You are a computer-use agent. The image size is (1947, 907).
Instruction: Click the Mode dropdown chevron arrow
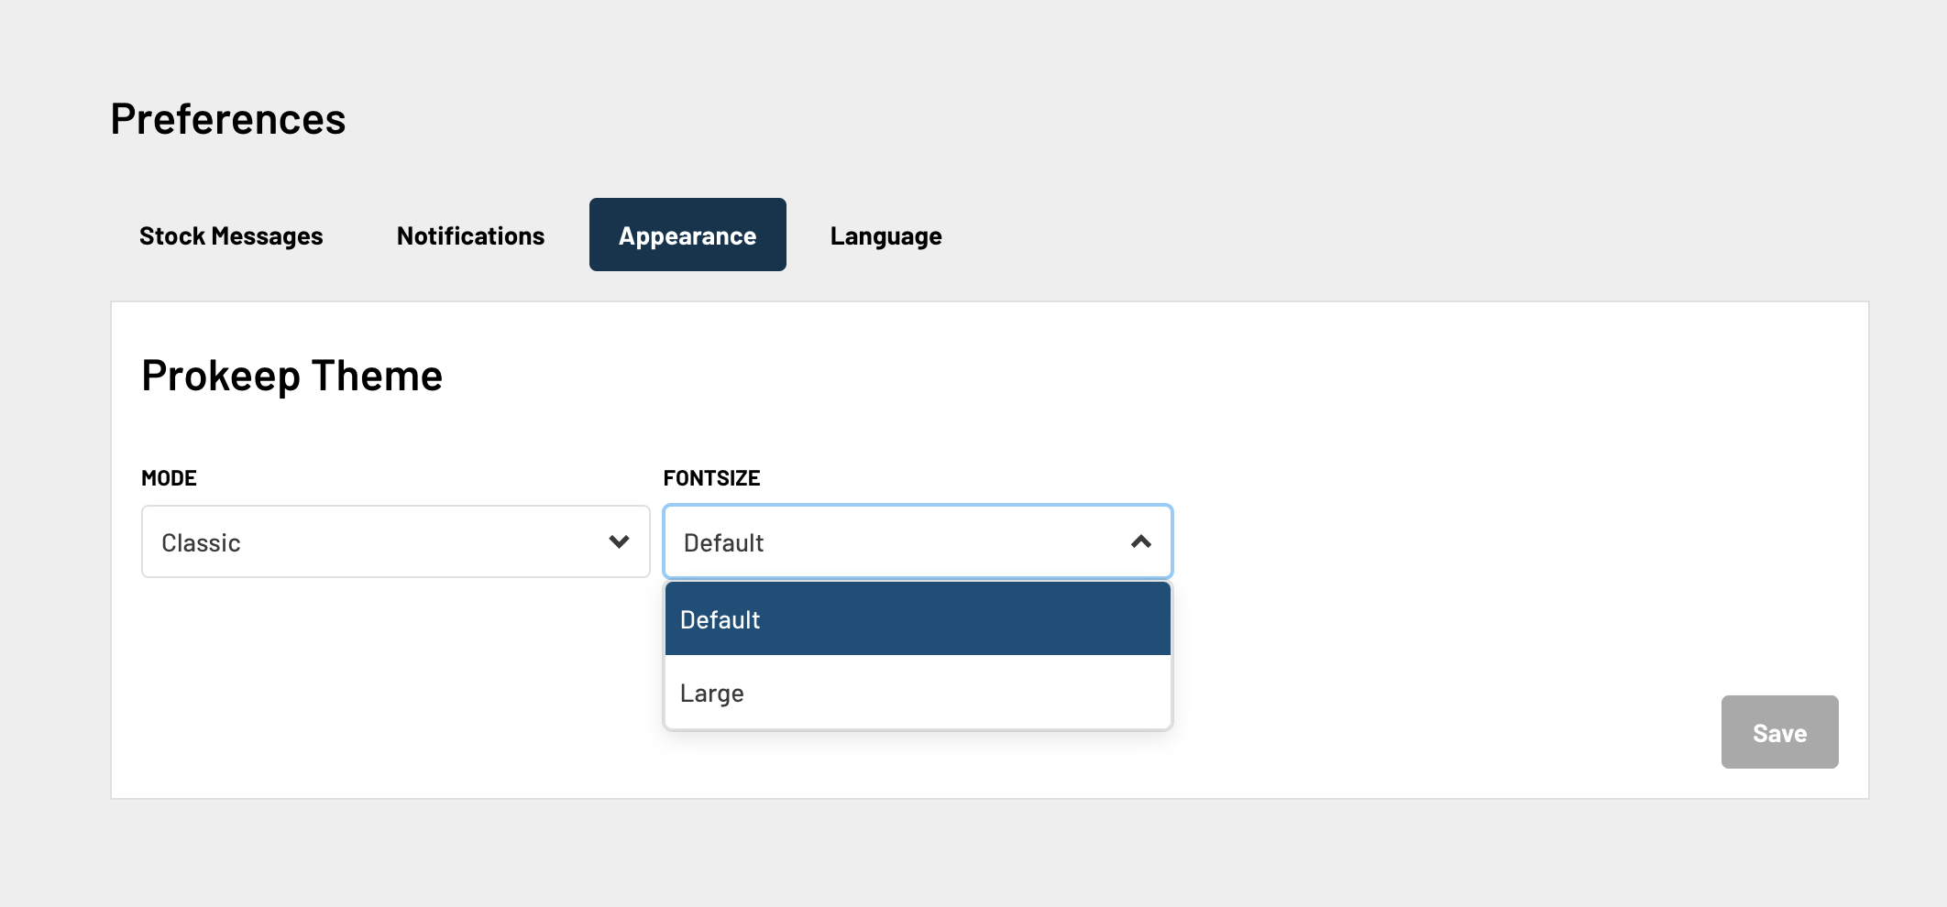(x=620, y=541)
